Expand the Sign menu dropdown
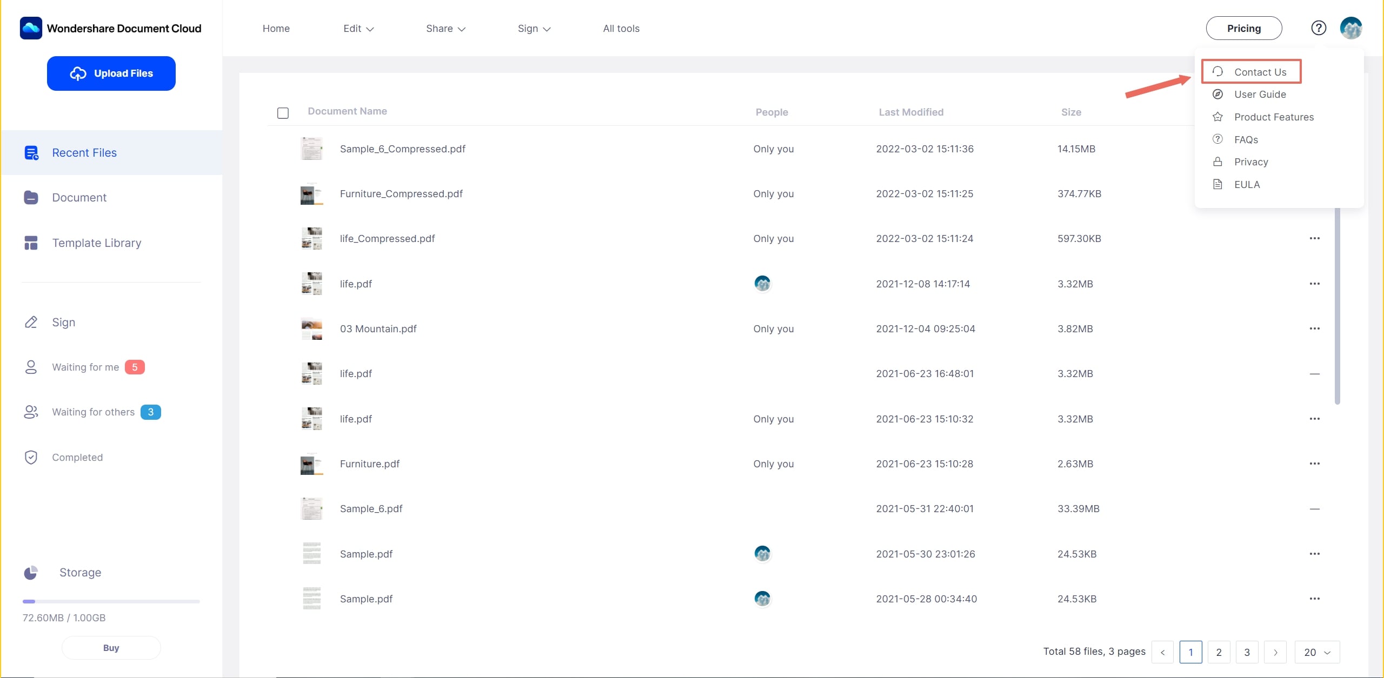The height and width of the screenshot is (678, 1384). click(x=534, y=29)
